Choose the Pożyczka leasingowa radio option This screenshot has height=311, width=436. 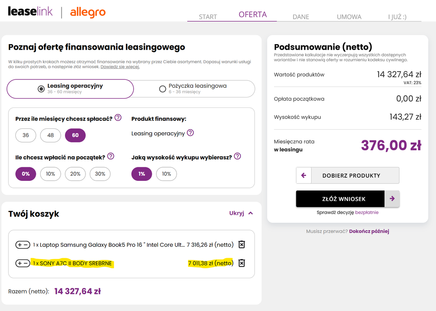pyautogui.click(x=162, y=89)
